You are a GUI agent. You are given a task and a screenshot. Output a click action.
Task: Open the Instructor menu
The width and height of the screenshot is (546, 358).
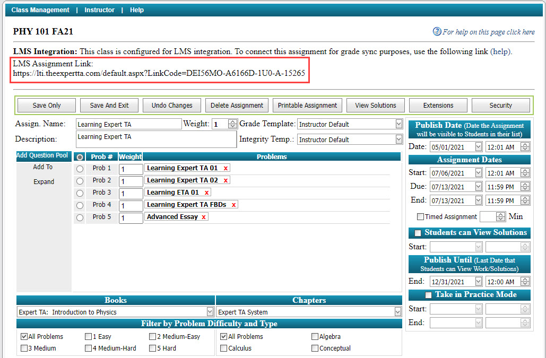pyautogui.click(x=99, y=10)
